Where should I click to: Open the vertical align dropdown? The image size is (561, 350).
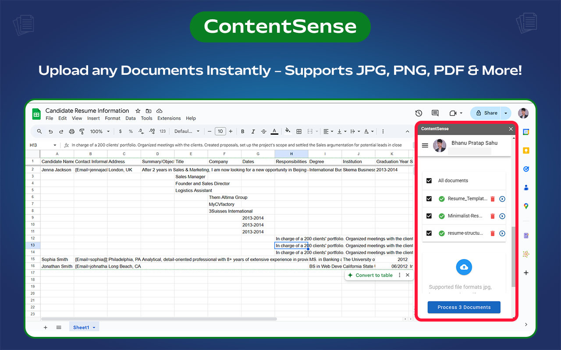pos(341,131)
